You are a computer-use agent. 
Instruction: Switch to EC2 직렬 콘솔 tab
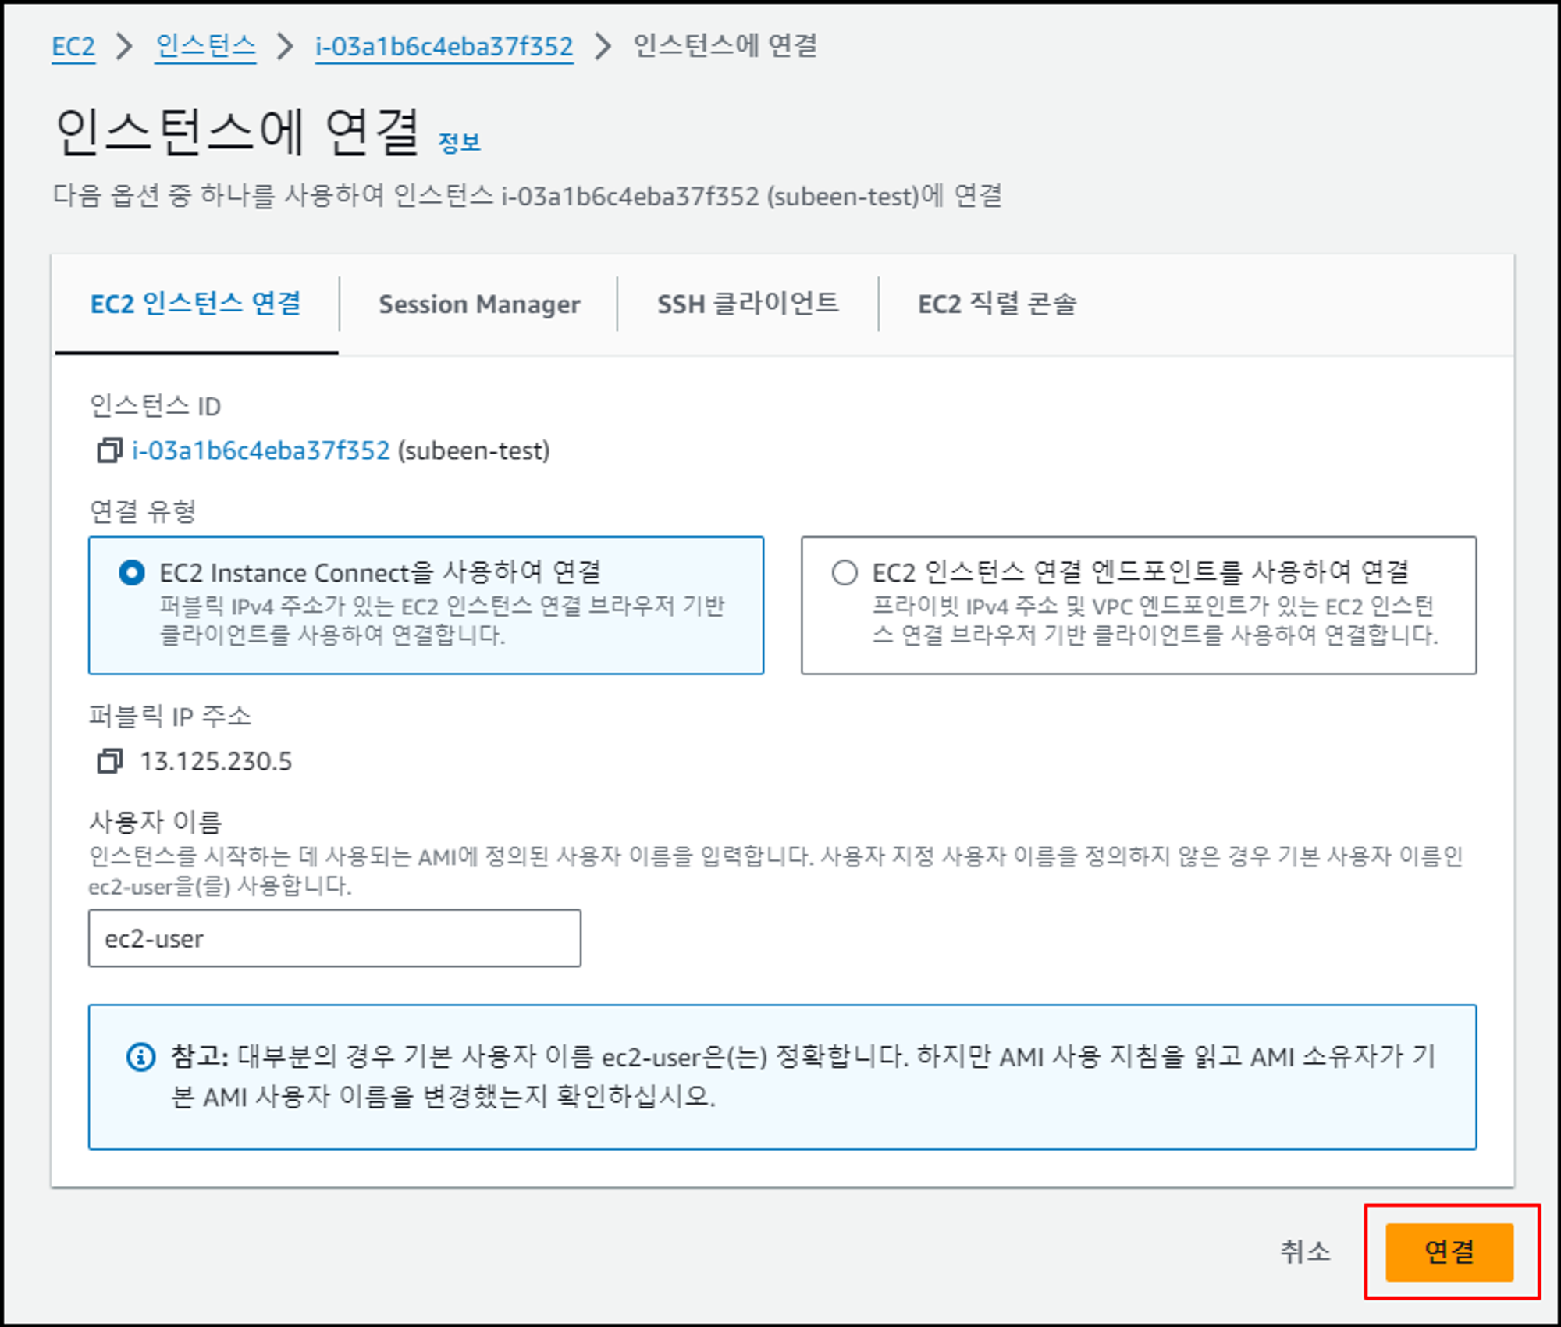(997, 304)
